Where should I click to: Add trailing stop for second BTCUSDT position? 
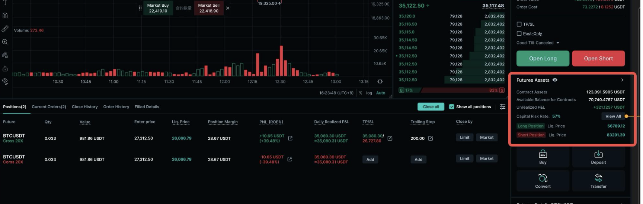(418, 159)
